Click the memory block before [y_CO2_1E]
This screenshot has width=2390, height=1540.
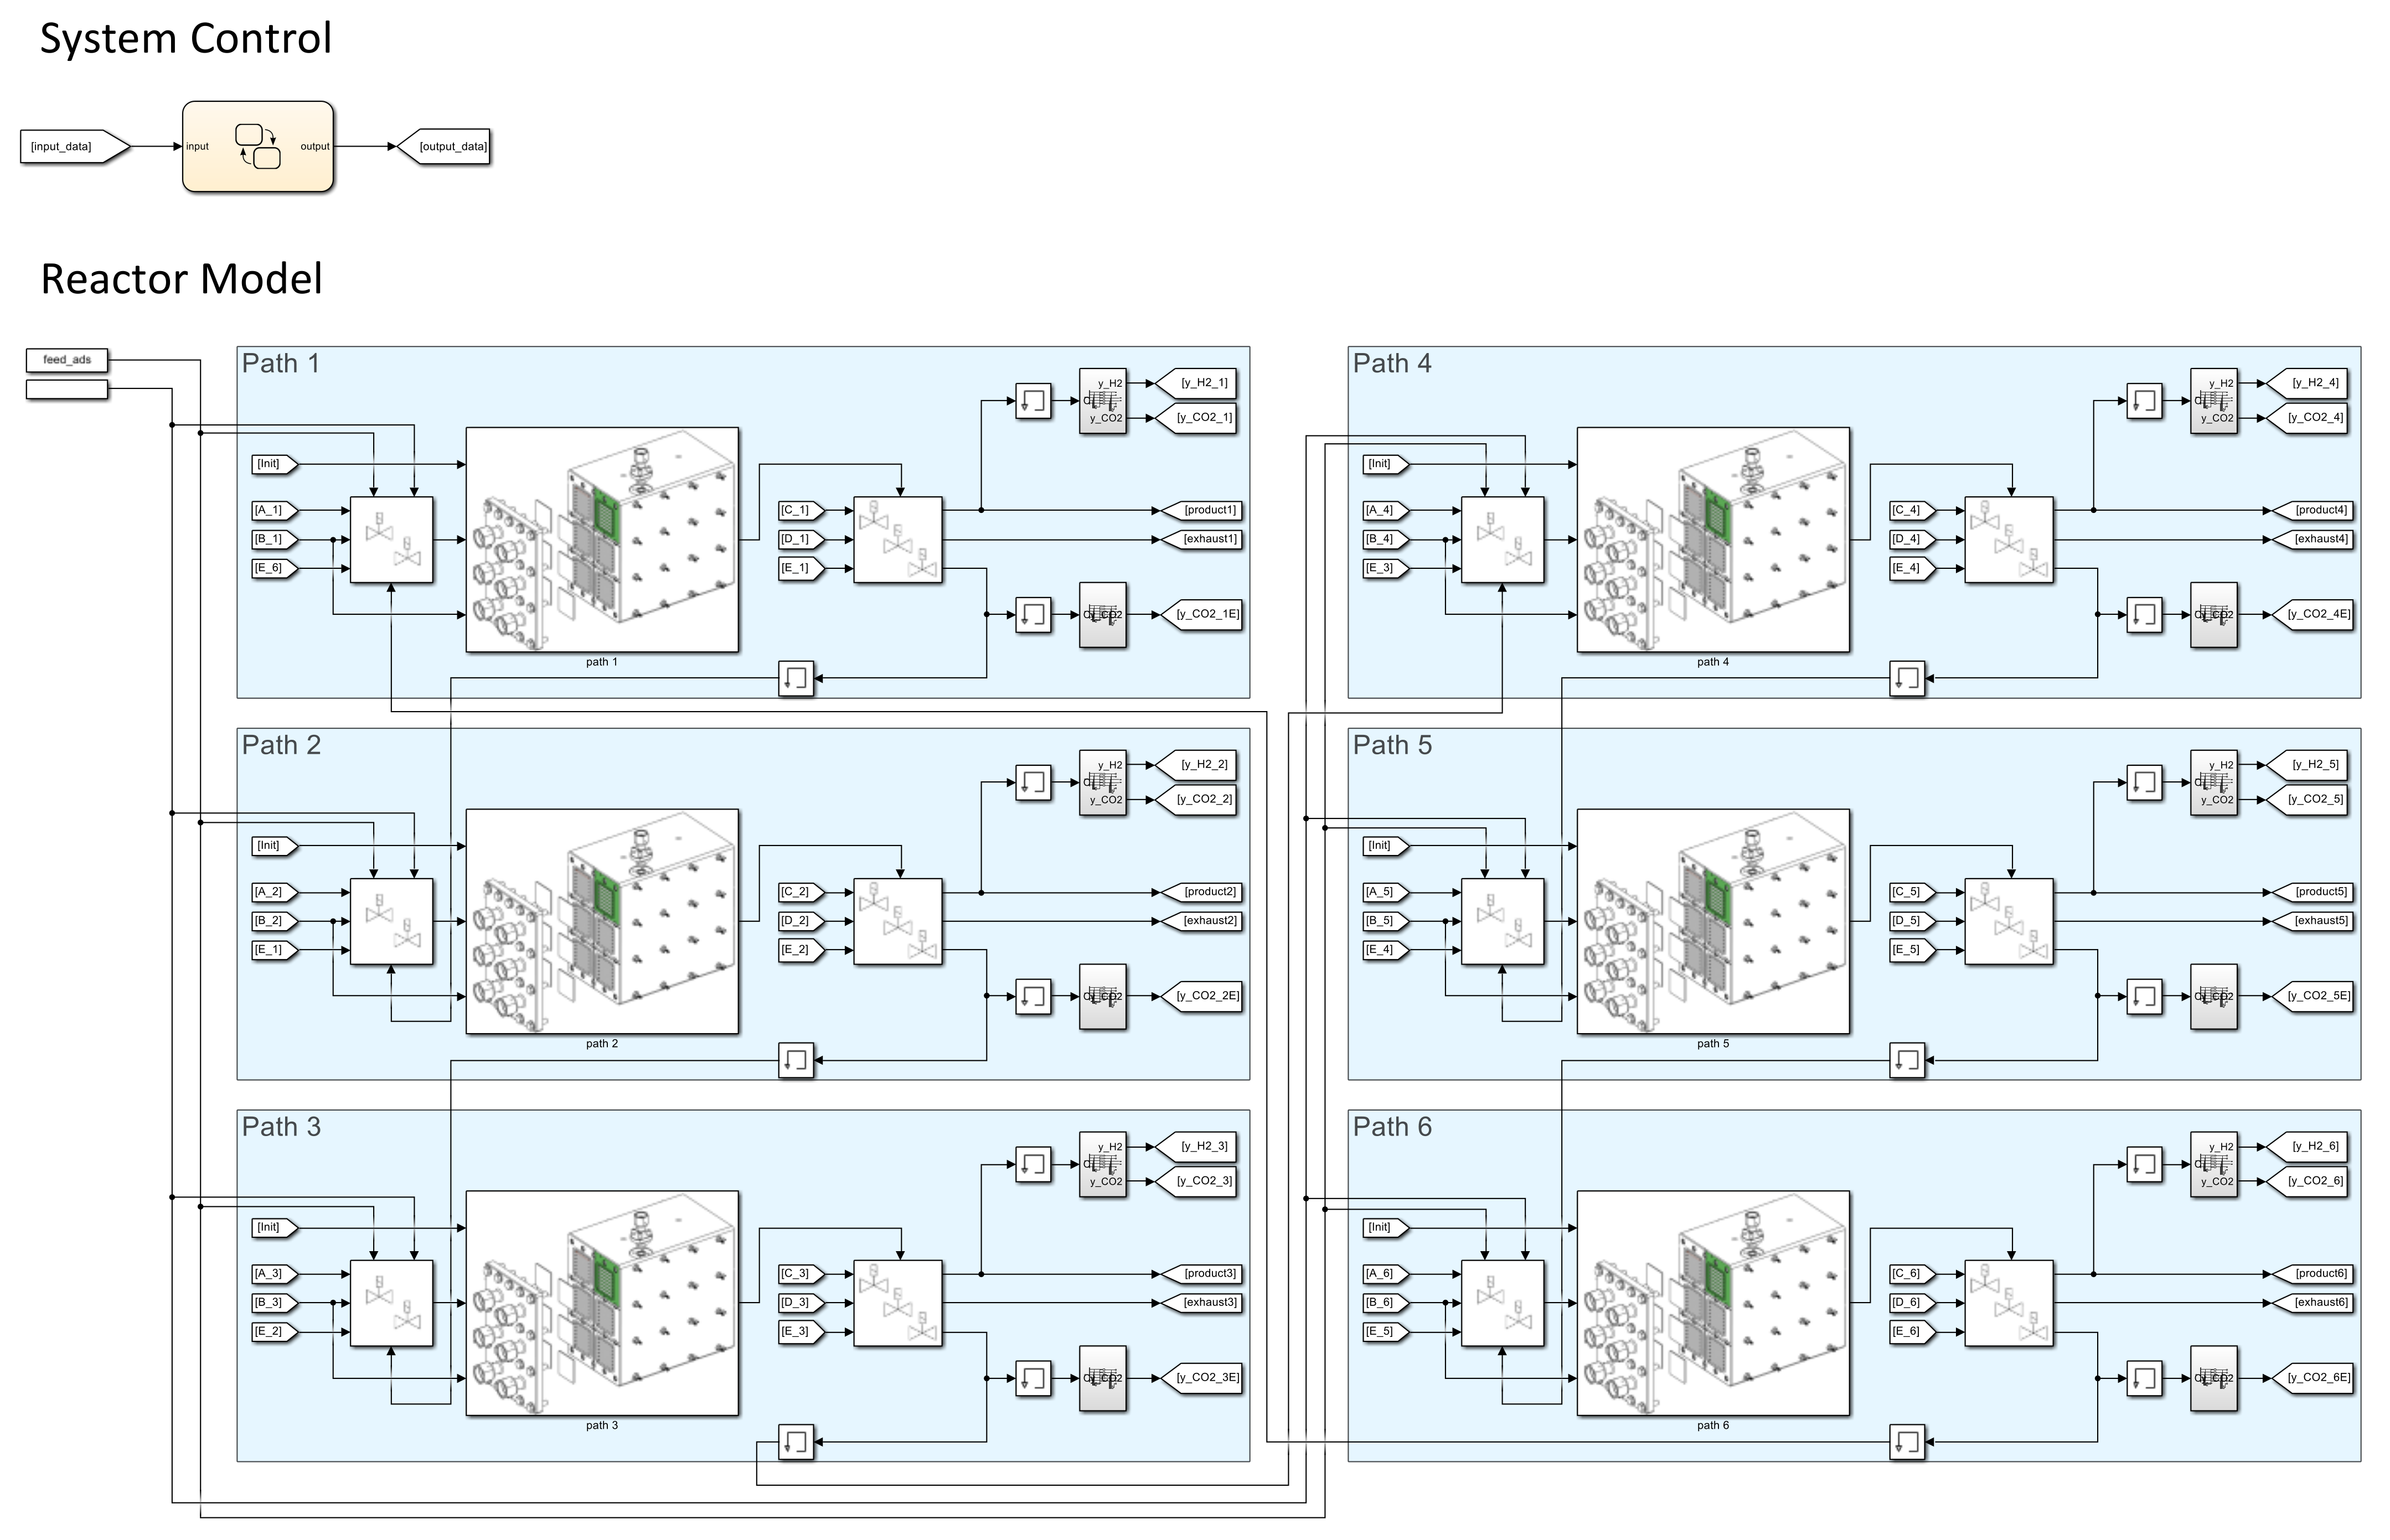click(x=1033, y=614)
